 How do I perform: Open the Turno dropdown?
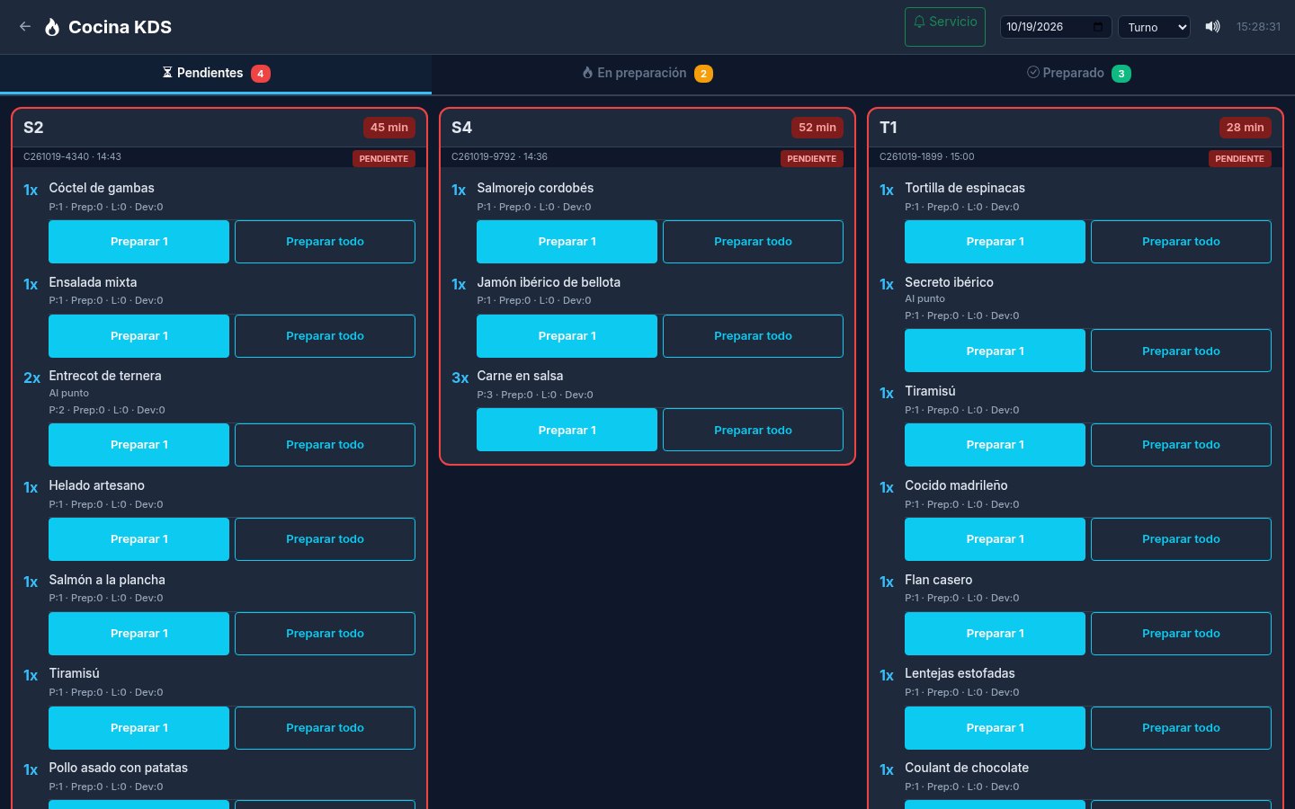point(1154,27)
